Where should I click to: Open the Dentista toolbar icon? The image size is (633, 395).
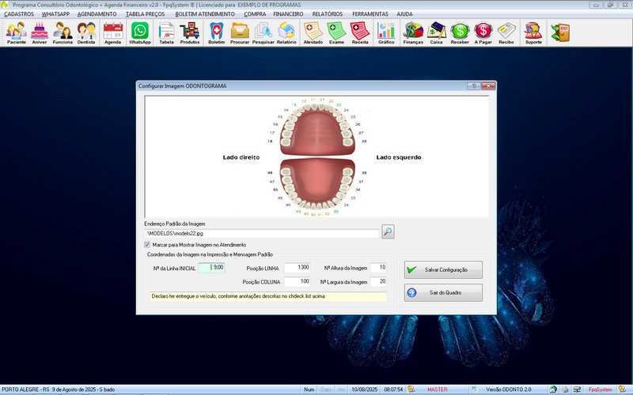(87, 32)
